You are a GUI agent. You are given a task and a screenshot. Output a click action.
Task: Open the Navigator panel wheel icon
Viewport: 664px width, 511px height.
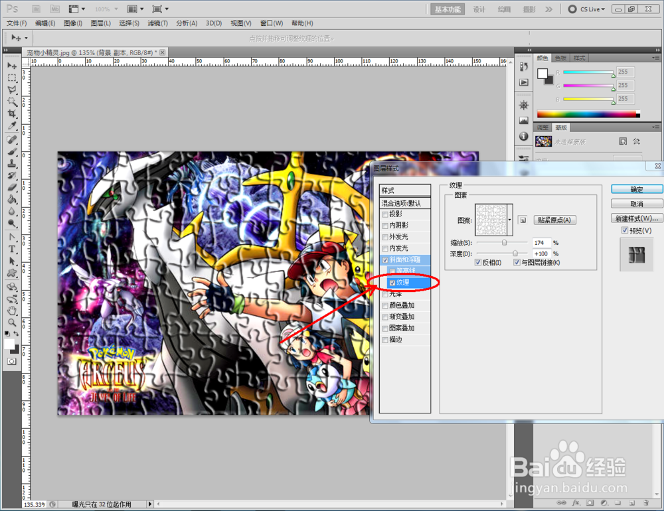(524, 105)
